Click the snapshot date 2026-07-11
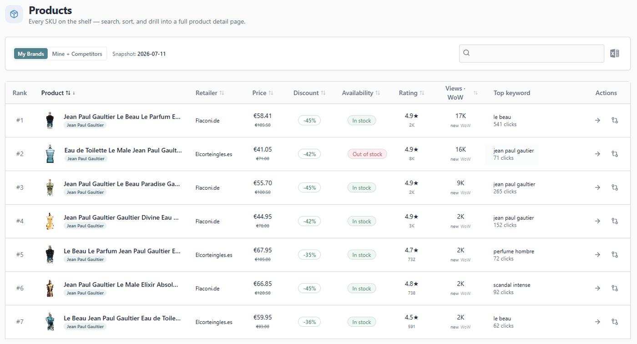This screenshot has width=637, height=344. click(152, 54)
